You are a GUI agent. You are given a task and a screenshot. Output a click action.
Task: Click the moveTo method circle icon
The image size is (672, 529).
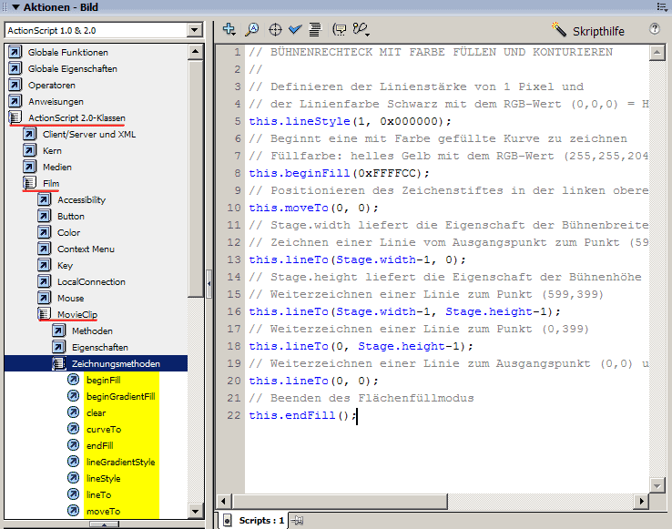point(73,511)
